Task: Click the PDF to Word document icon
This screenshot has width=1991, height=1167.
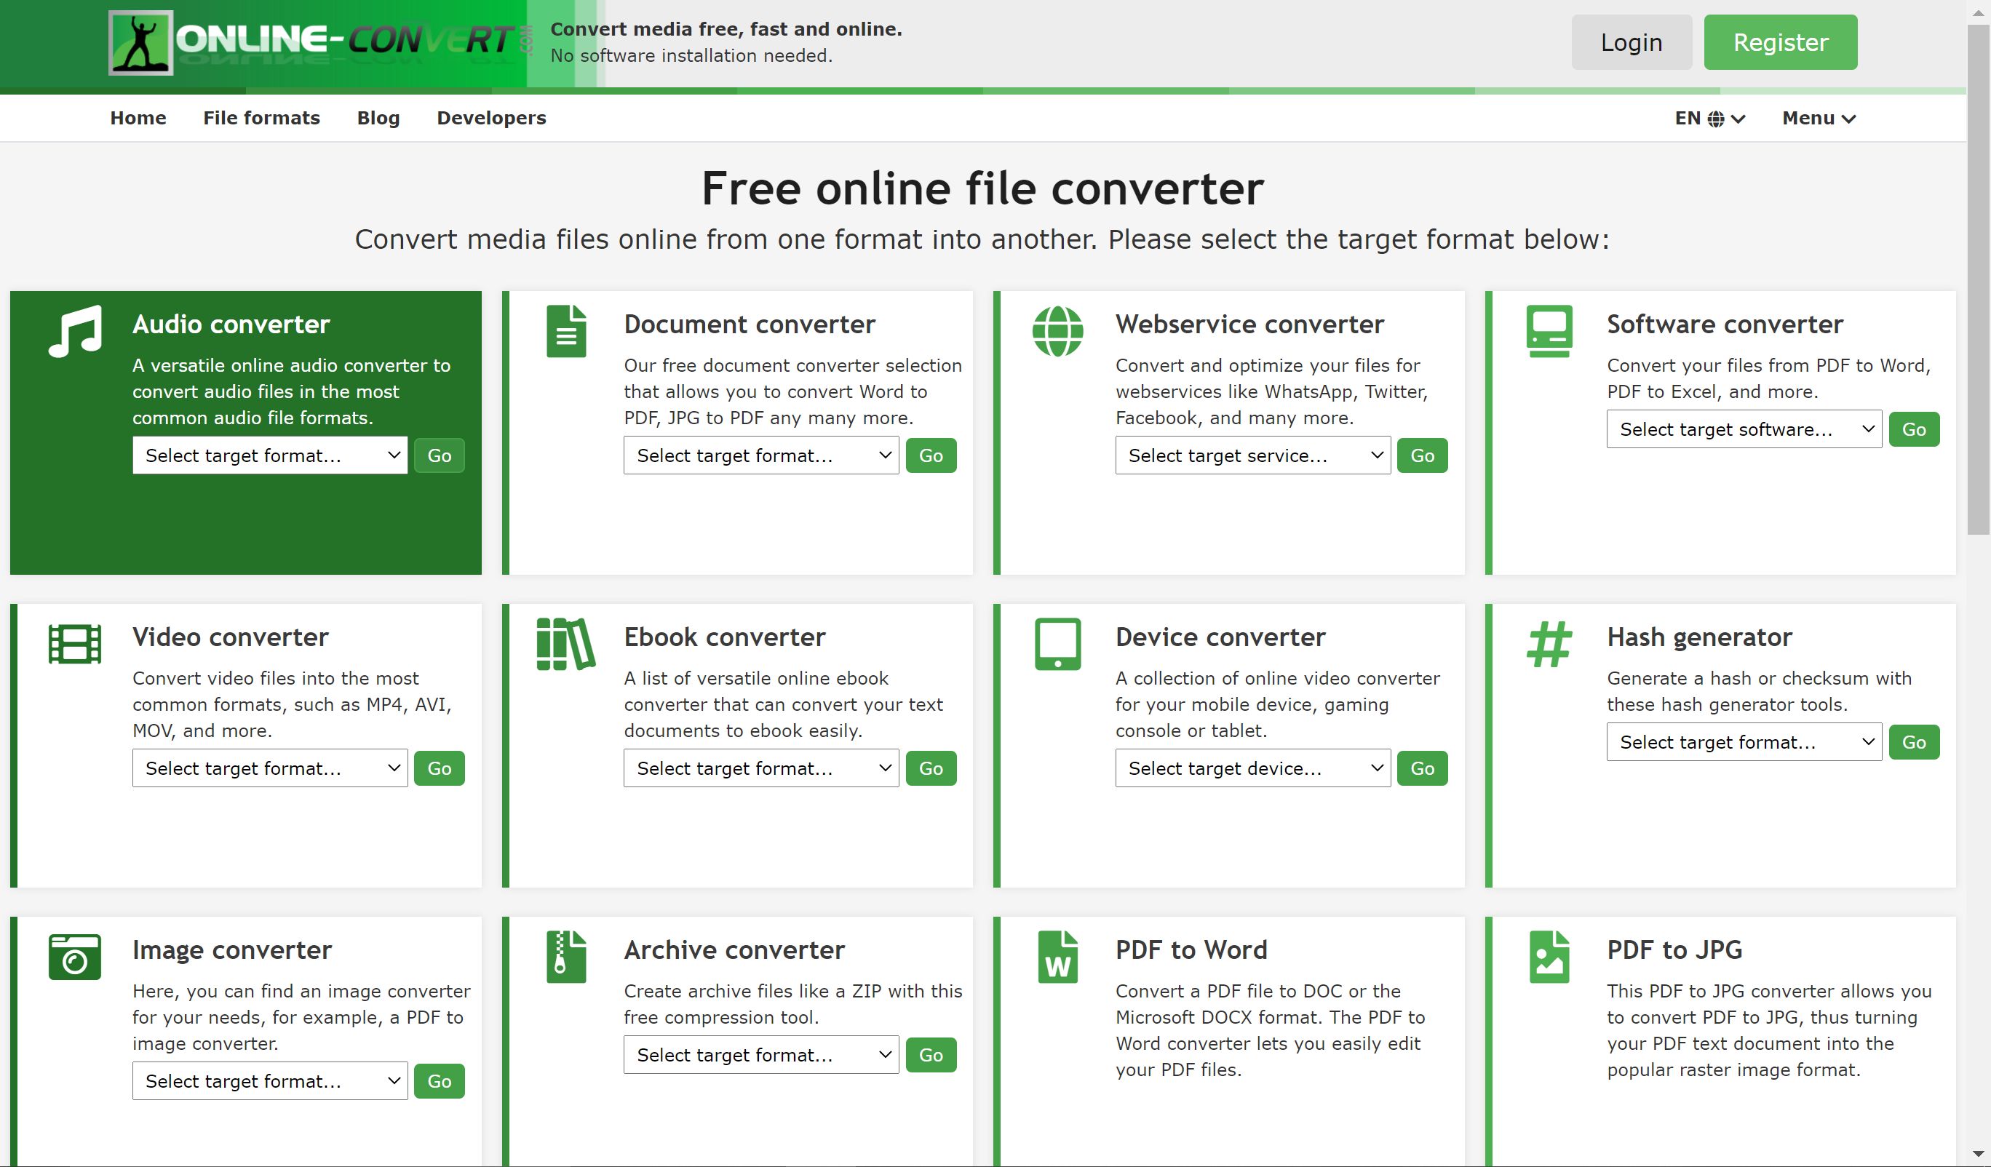Action: click(1059, 956)
